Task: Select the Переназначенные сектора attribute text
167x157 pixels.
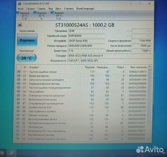Action: [44, 84]
